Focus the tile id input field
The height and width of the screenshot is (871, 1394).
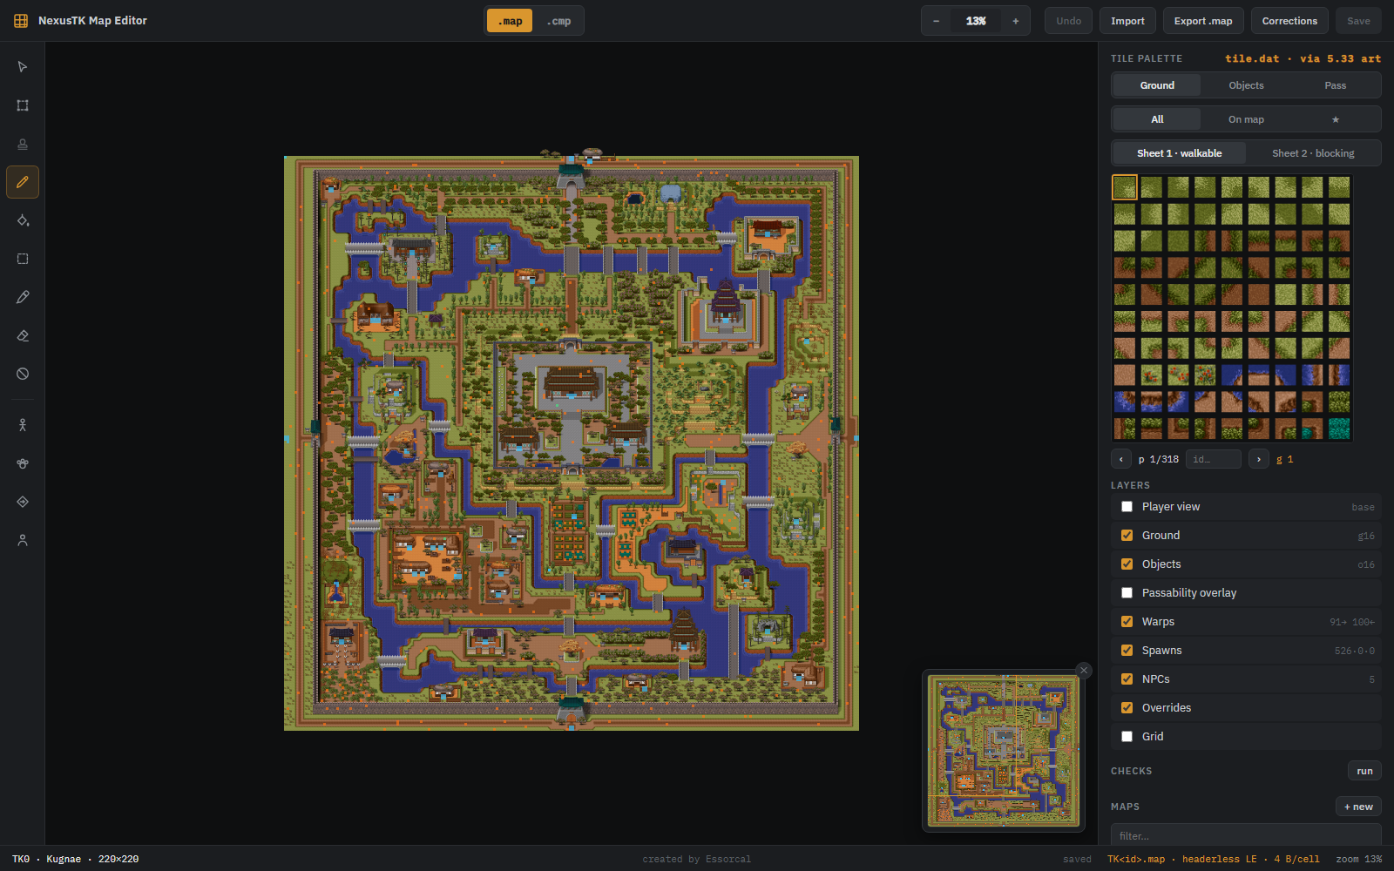(x=1214, y=459)
